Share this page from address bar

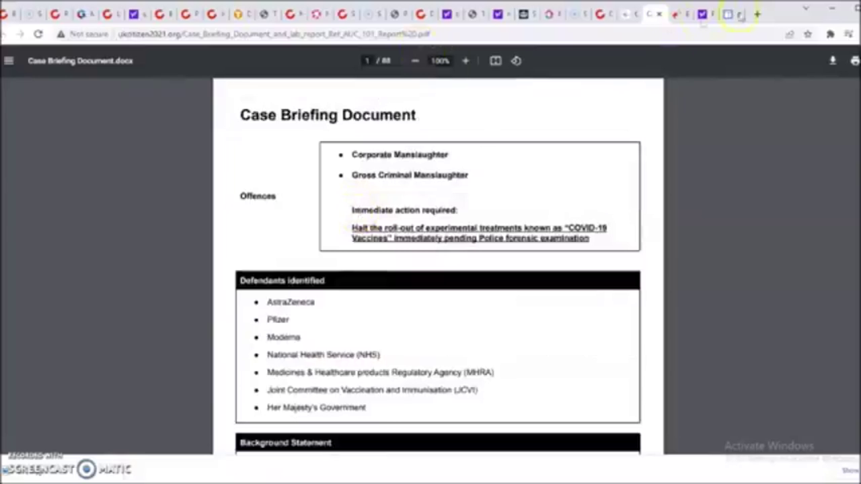click(790, 34)
